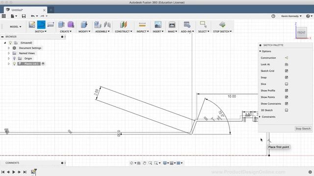This screenshot has height=176, width=314.
Task: Click the Create Form purple icon
Action: coord(71,24)
